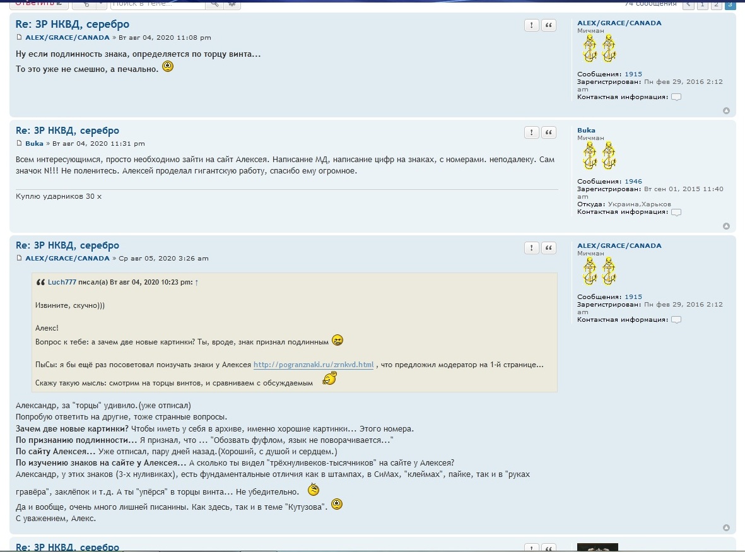The height and width of the screenshot is (552, 745).
Task: Click the up arrow after Luch777's quote header
Action: click(197, 282)
